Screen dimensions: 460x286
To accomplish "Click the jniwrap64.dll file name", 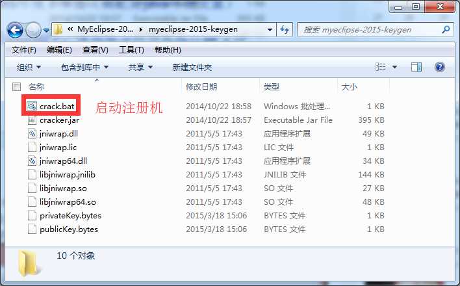I will click(64, 161).
